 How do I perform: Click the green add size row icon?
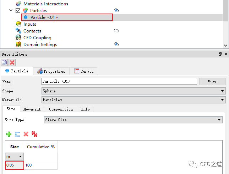point(9,134)
